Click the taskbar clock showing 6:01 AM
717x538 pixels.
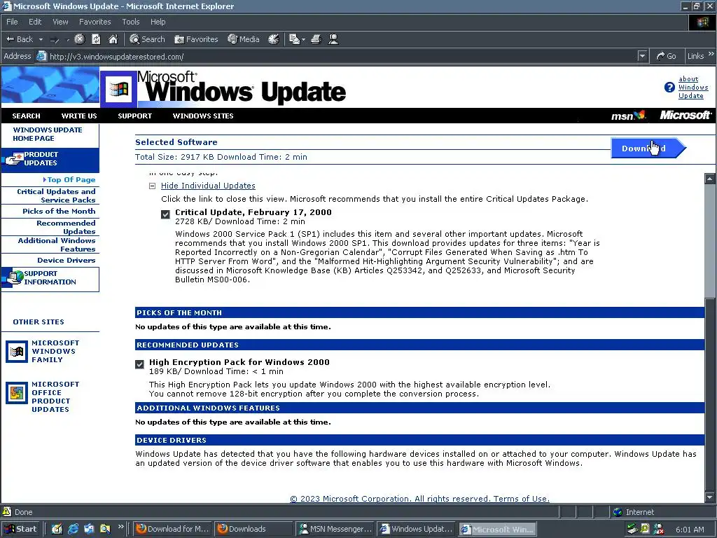pyautogui.click(x=690, y=530)
